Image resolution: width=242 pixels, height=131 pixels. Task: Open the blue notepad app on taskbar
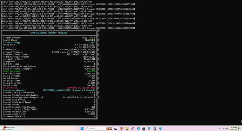tap(149, 129)
